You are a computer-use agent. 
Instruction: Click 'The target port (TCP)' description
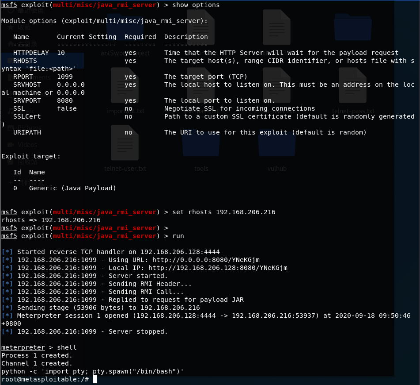click(x=206, y=77)
